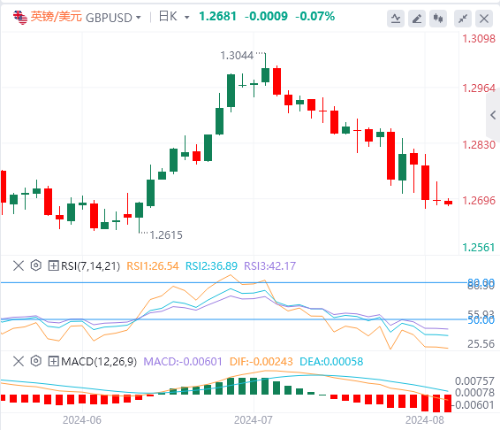The image size is (500, 430).
Task: Click the MACD(12,26,9) label
Action: pyautogui.click(x=99, y=362)
